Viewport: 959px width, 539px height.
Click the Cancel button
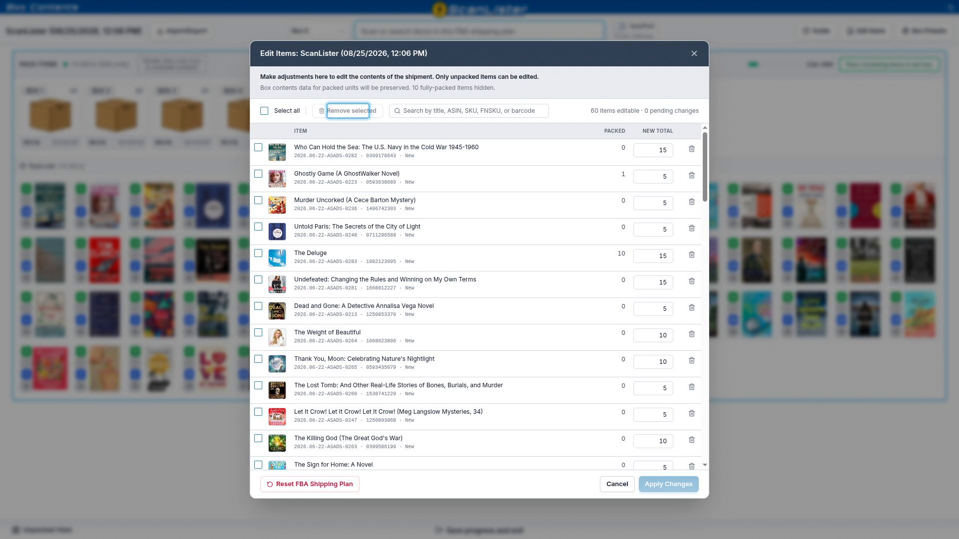pyautogui.click(x=617, y=484)
